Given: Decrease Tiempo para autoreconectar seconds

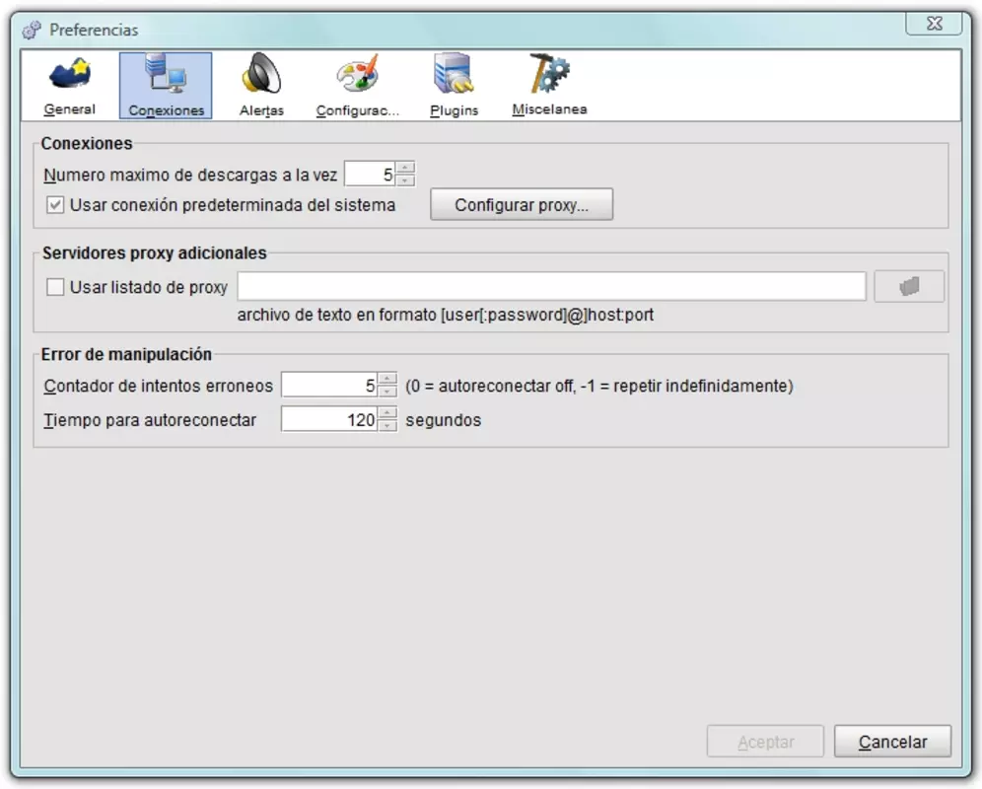Looking at the screenshot, I should [x=387, y=425].
